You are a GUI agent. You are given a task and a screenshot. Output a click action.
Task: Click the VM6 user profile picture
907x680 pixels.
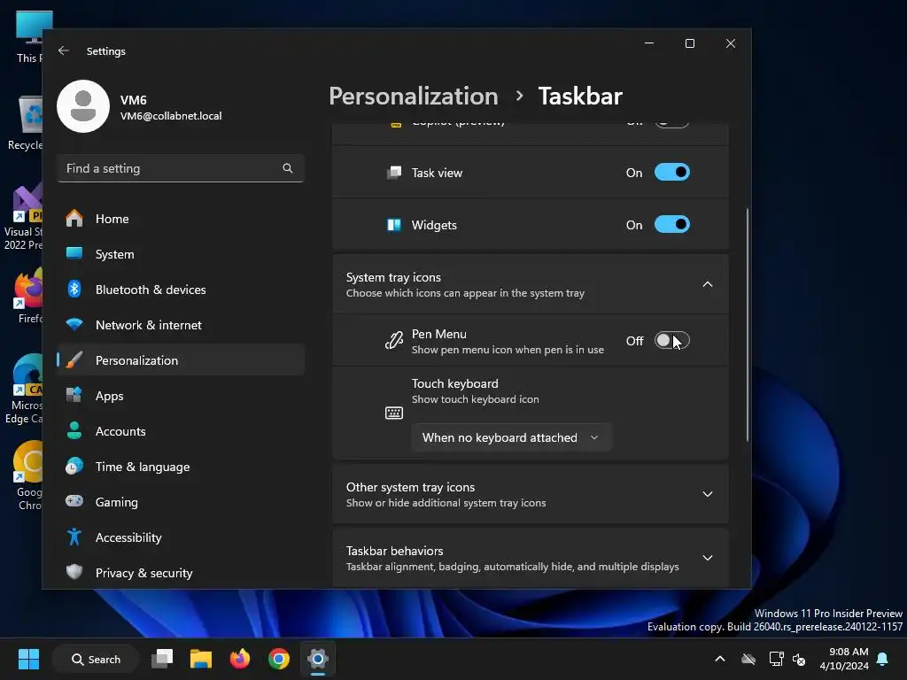pyautogui.click(x=83, y=106)
